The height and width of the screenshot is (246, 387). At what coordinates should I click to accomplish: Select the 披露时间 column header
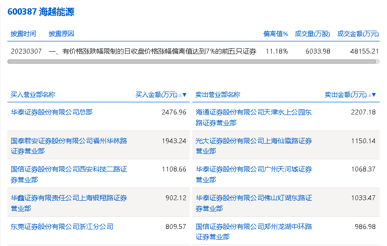[23, 34]
